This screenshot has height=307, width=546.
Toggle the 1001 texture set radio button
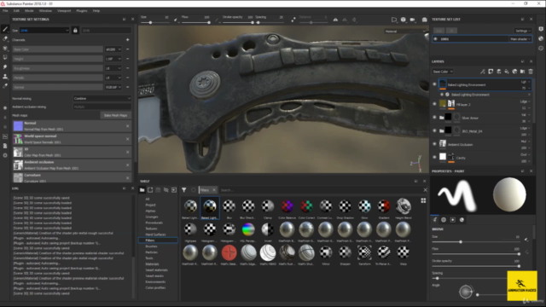pos(435,39)
